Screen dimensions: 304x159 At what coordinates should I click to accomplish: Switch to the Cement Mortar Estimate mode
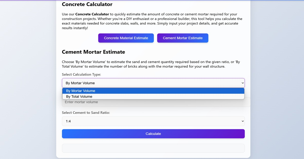click(183, 38)
